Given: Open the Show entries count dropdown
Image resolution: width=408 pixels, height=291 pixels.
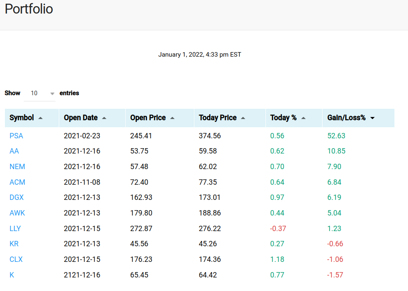Looking at the screenshot, I should coord(39,93).
